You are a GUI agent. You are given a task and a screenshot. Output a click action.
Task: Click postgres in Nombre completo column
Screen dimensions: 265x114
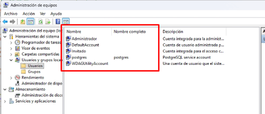coord(121,57)
